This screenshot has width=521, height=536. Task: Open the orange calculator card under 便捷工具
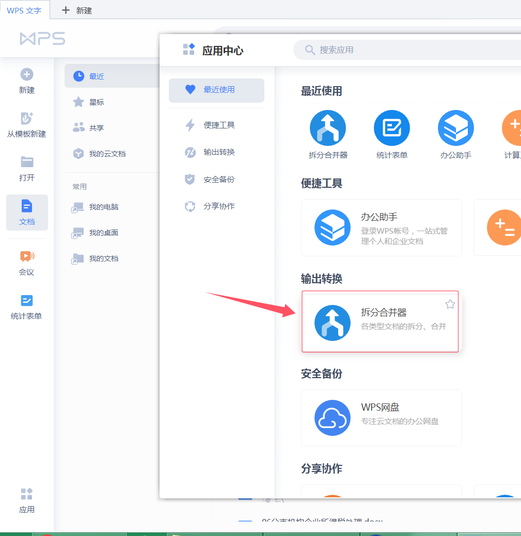[x=498, y=228]
